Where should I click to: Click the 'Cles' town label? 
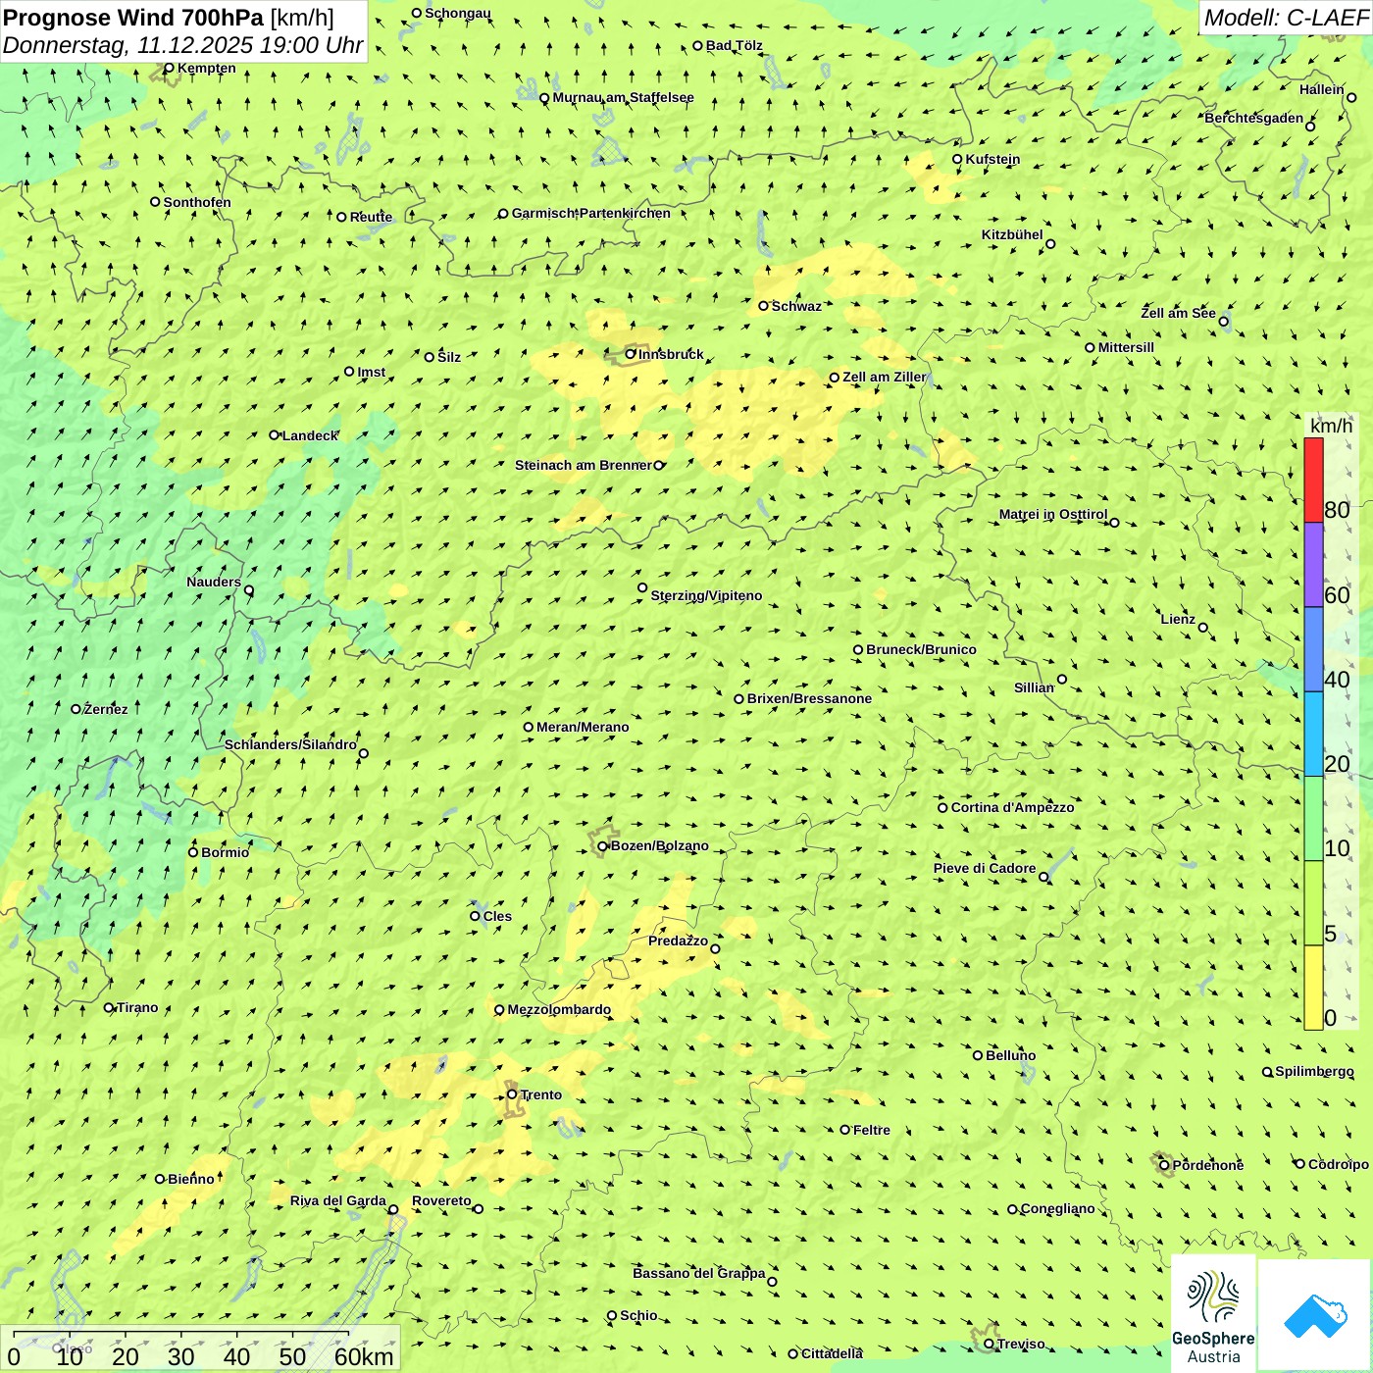click(x=497, y=916)
